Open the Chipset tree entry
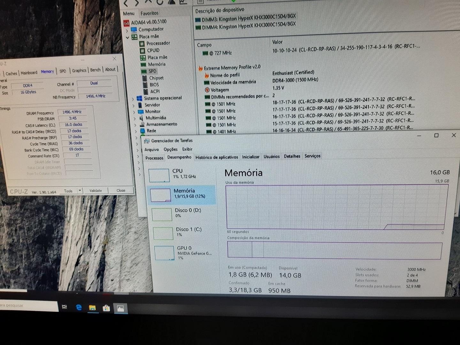460x345 pixels. point(153,78)
